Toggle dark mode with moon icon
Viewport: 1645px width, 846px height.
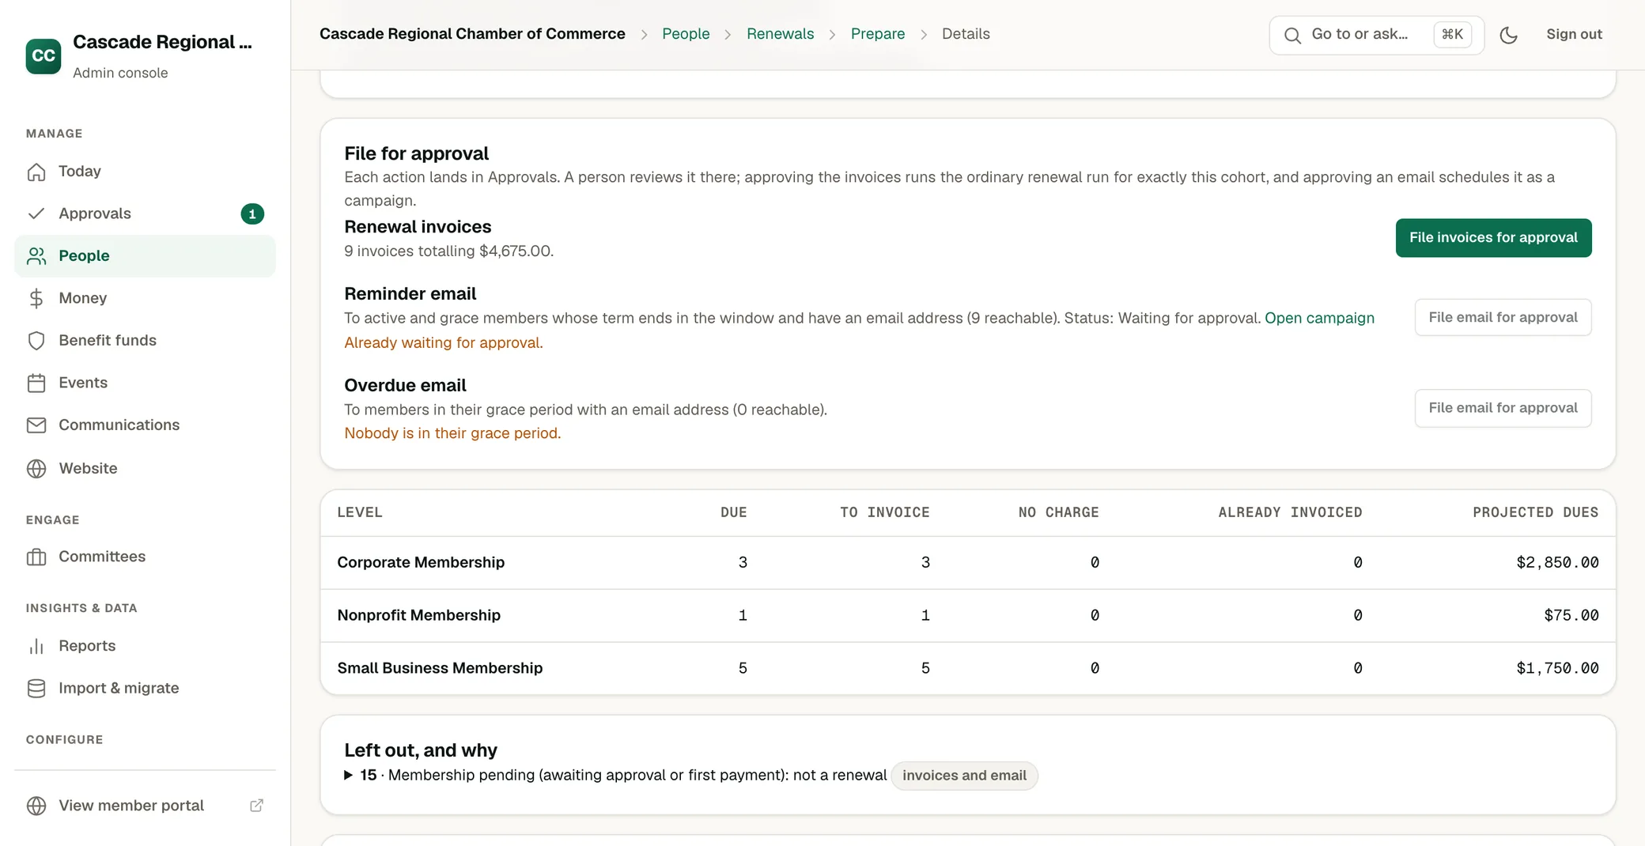coord(1509,35)
